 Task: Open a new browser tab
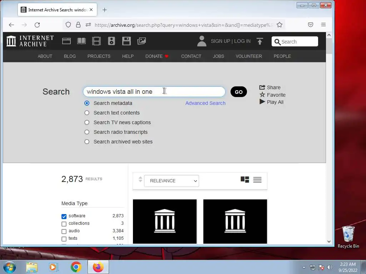[105, 10]
